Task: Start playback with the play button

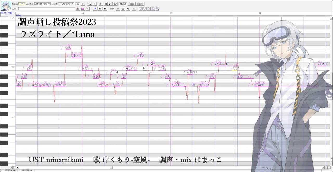Action: coord(95,9)
